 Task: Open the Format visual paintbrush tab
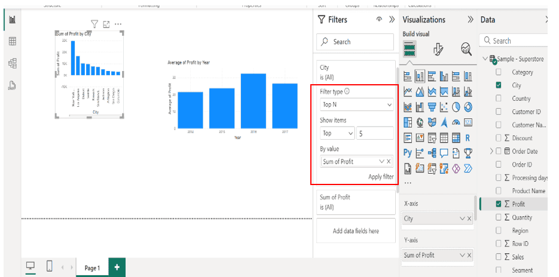(438, 50)
